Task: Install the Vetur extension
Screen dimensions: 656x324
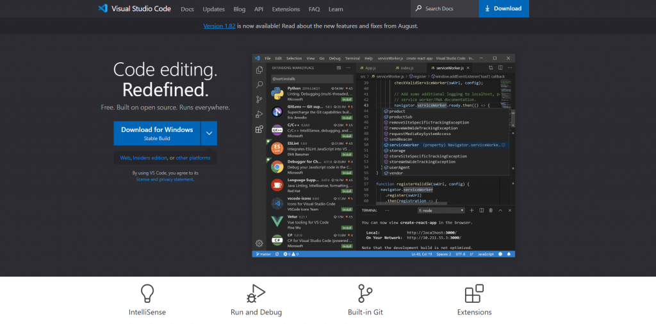Action: (x=347, y=228)
